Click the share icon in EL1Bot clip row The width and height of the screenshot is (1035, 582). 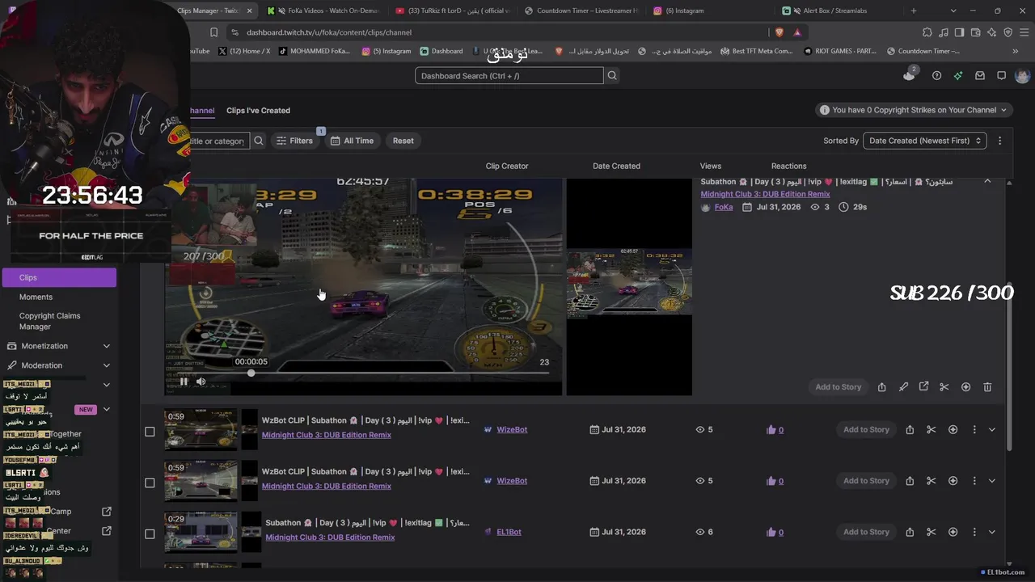click(x=910, y=532)
